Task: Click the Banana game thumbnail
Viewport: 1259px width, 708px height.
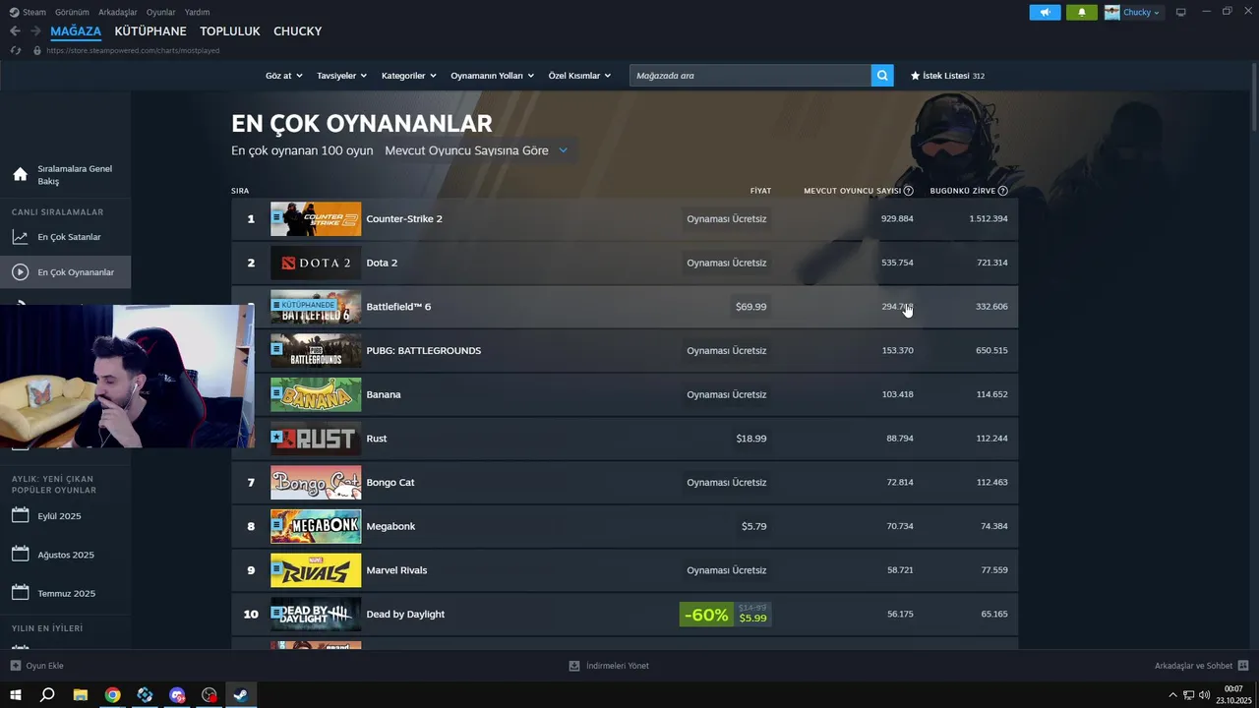Action: pyautogui.click(x=316, y=394)
